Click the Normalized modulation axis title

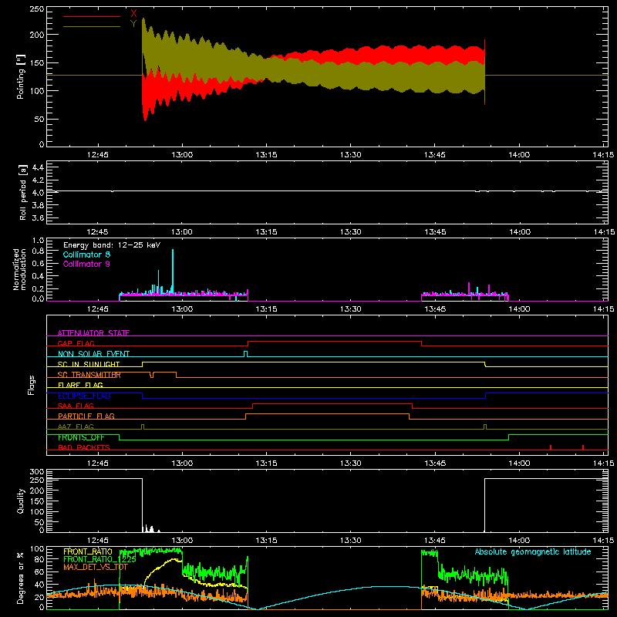19,269
